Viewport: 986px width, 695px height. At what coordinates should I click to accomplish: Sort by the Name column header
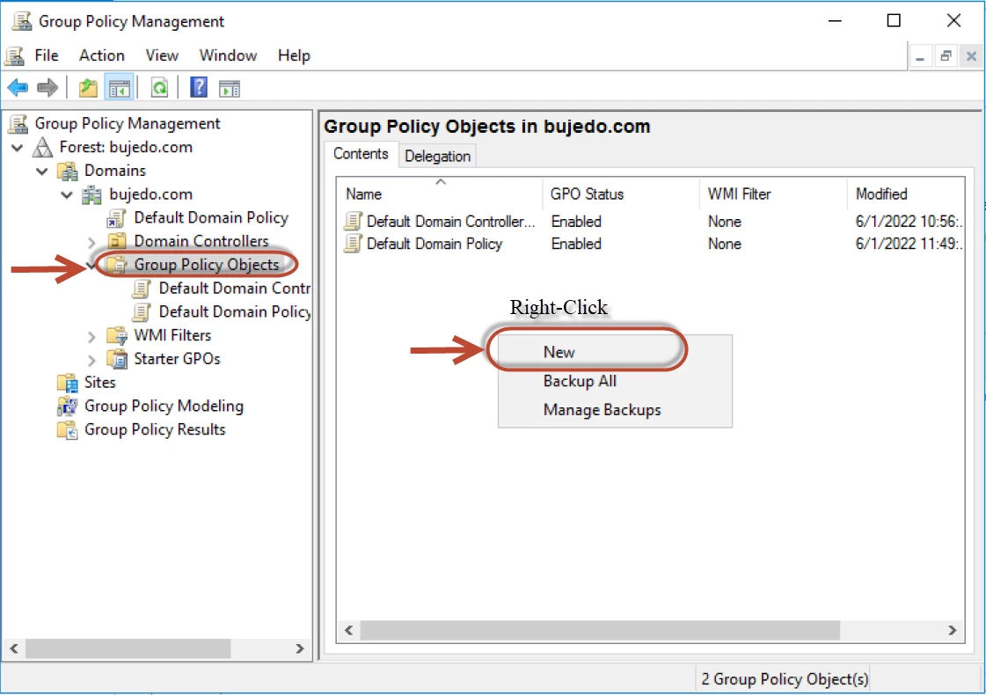coord(440,194)
